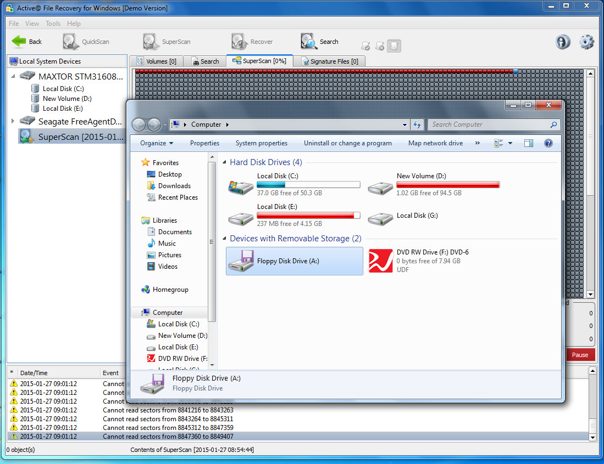Click the Explorer back navigation button
The image size is (604, 464).
click(x=138, y=124)
